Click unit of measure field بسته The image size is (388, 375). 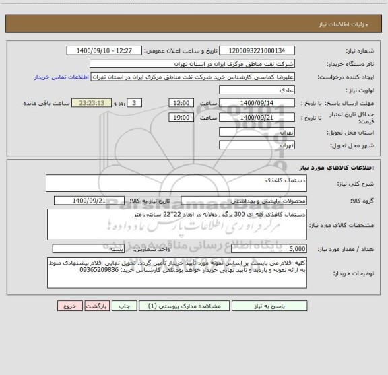tap(88, 249)
